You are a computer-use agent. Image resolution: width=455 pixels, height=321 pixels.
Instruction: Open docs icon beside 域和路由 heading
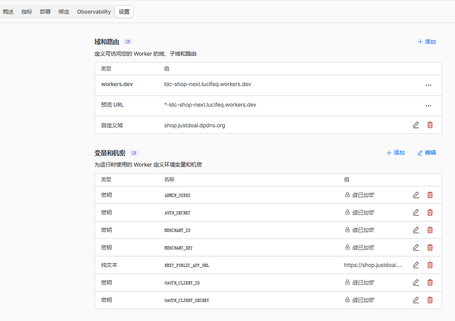[128, 42]
